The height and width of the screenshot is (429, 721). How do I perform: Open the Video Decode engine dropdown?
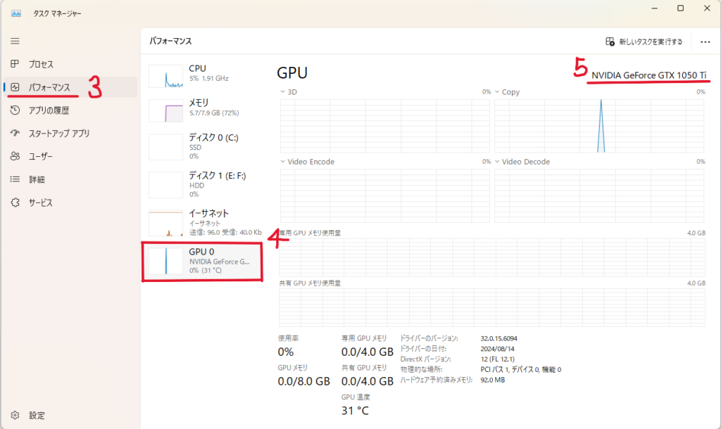(497, 162)
